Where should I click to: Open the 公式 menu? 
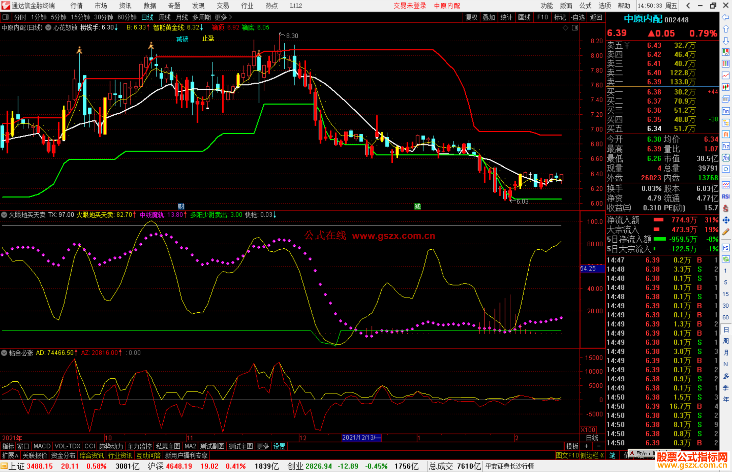click(x=585, y=6)
